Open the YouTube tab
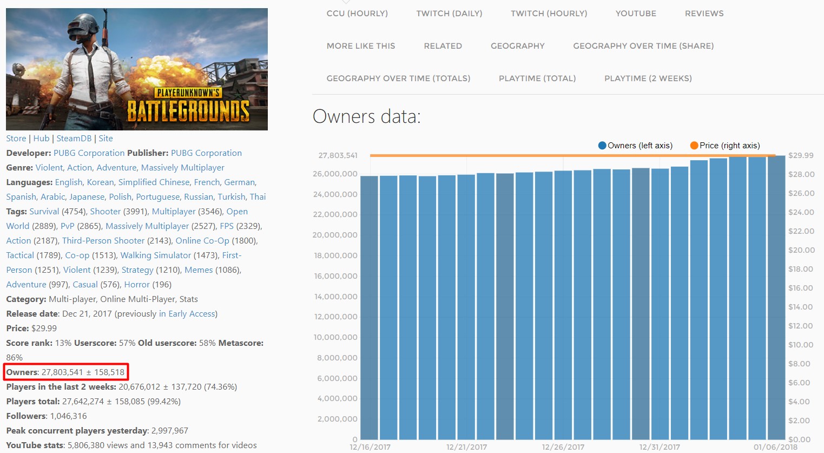 636,14
